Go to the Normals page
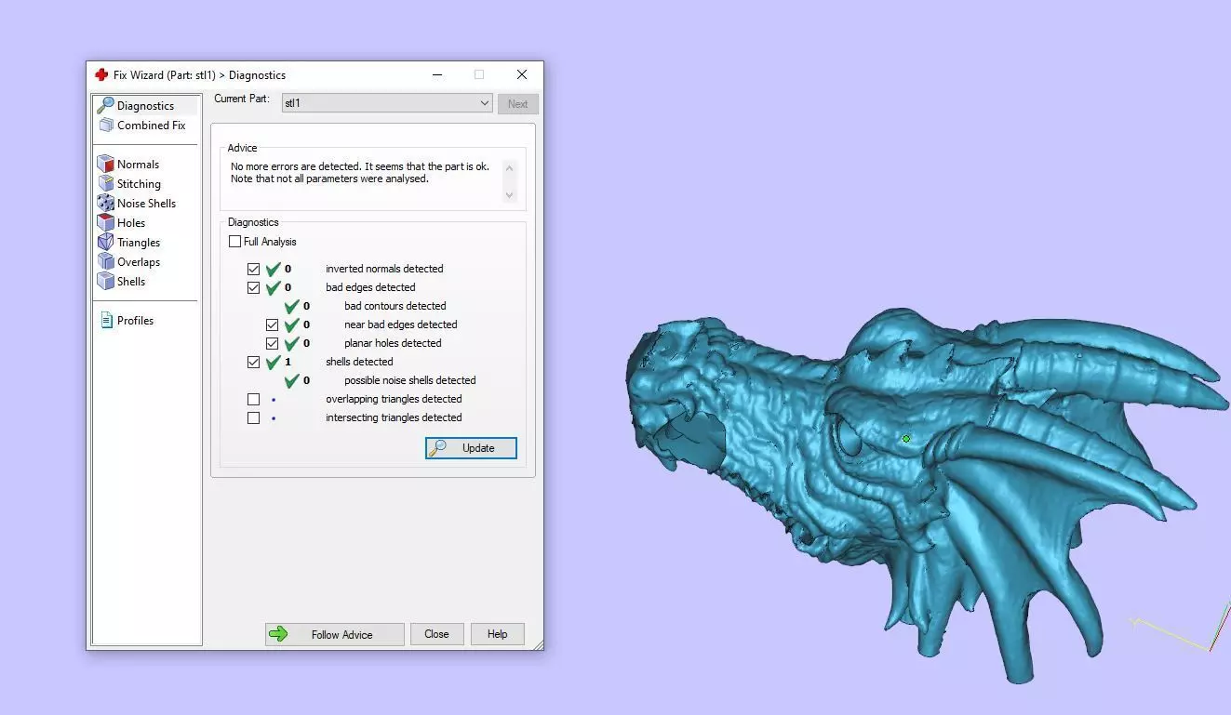The image size is (1231, 715). 138,164
